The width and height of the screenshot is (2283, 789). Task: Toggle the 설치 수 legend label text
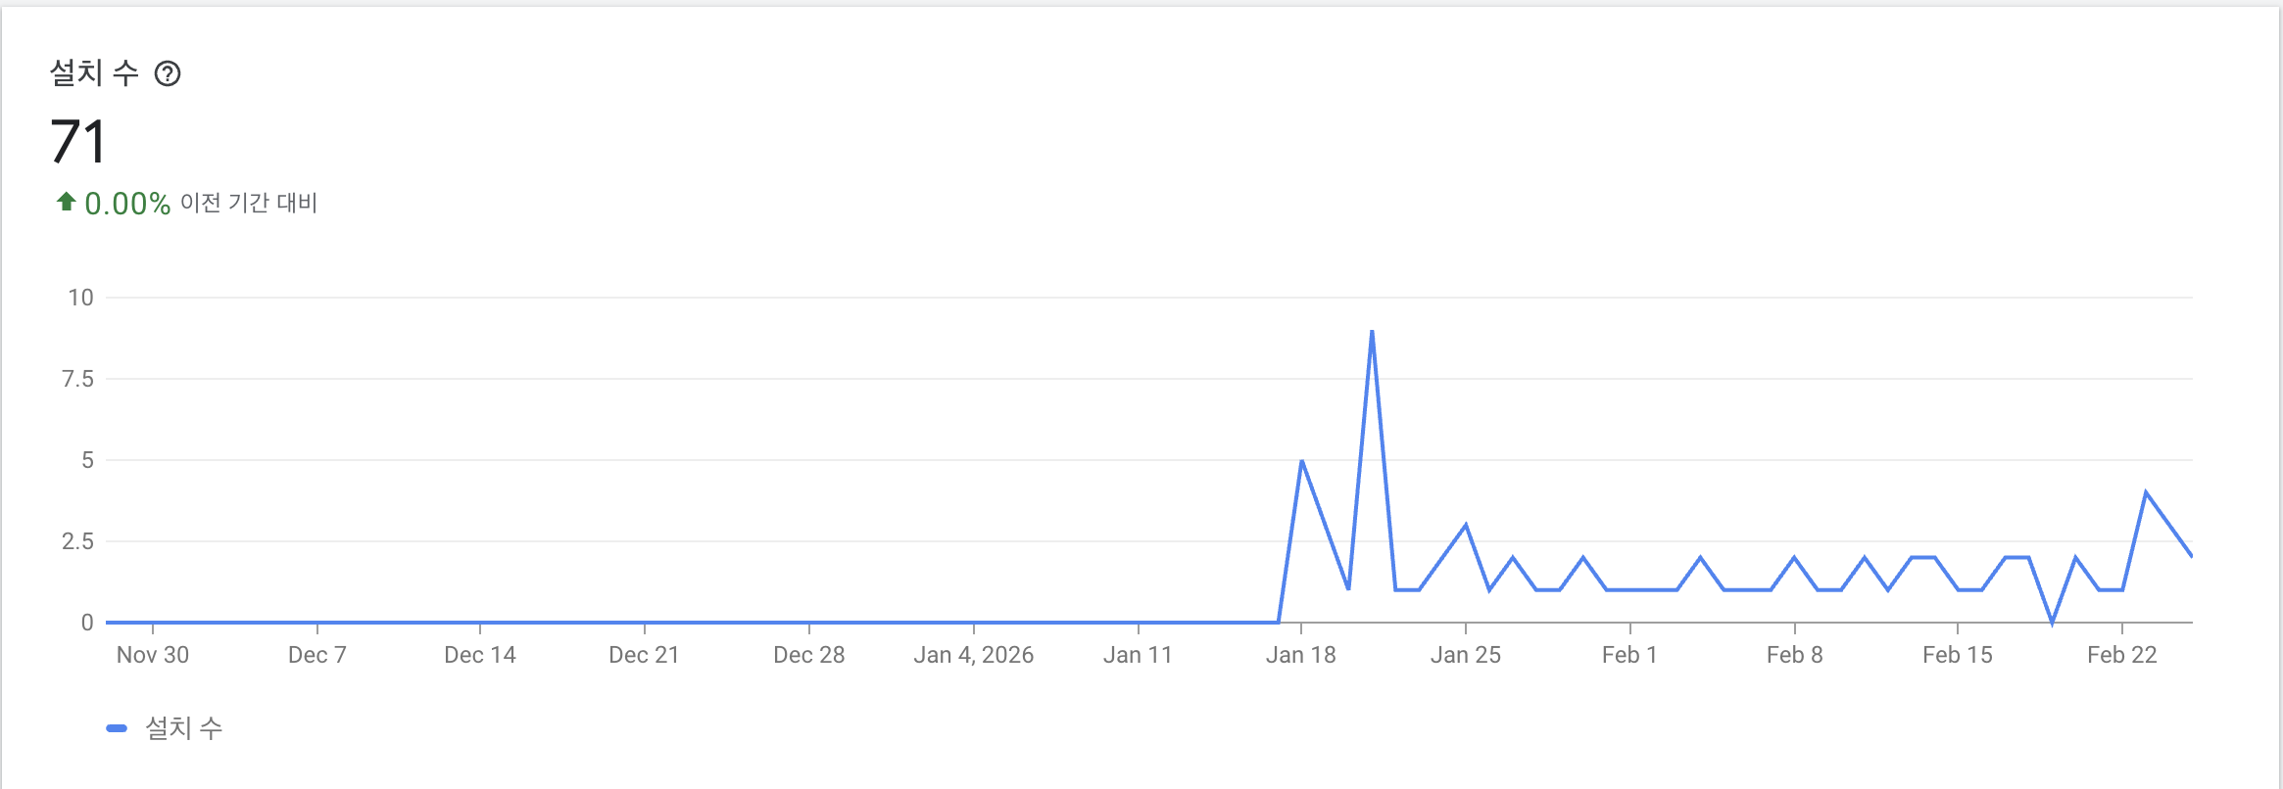point(184,728)
